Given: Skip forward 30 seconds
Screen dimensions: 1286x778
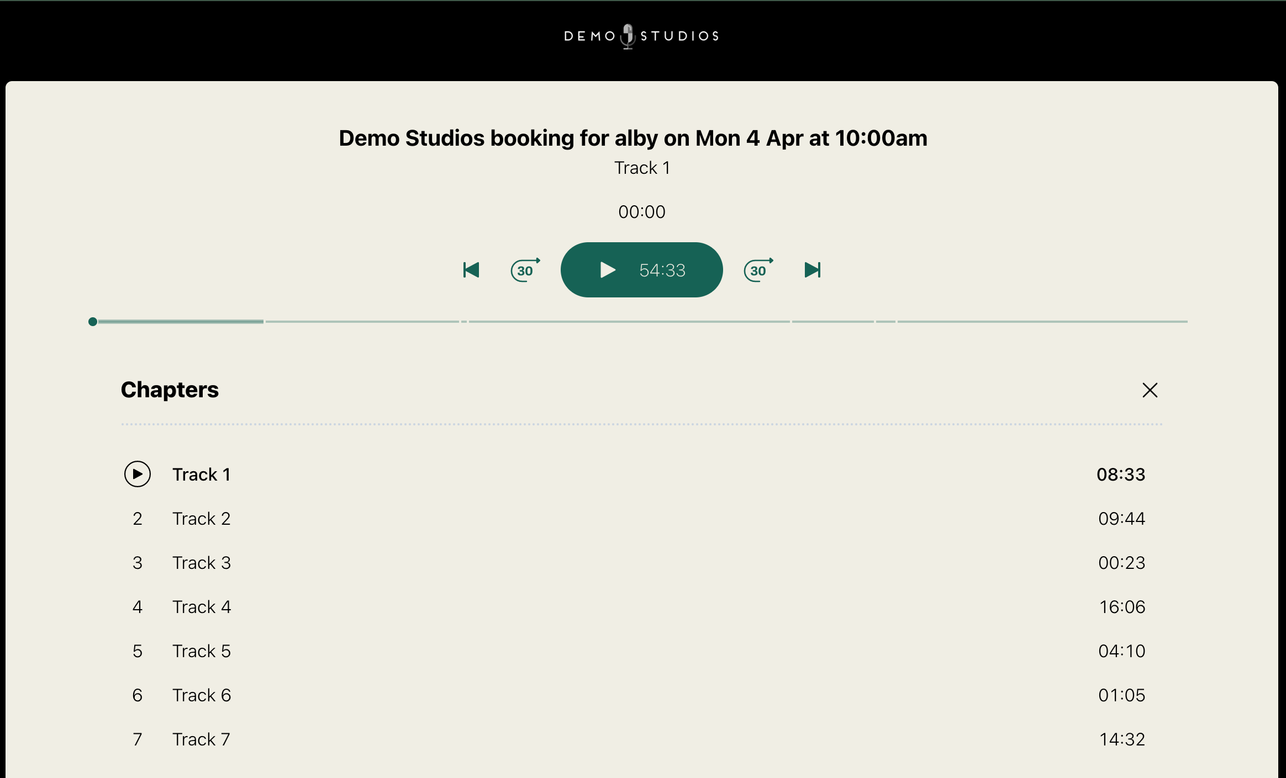Looking at the screenshot, I should pyautogui.click(x=758, y=270).
